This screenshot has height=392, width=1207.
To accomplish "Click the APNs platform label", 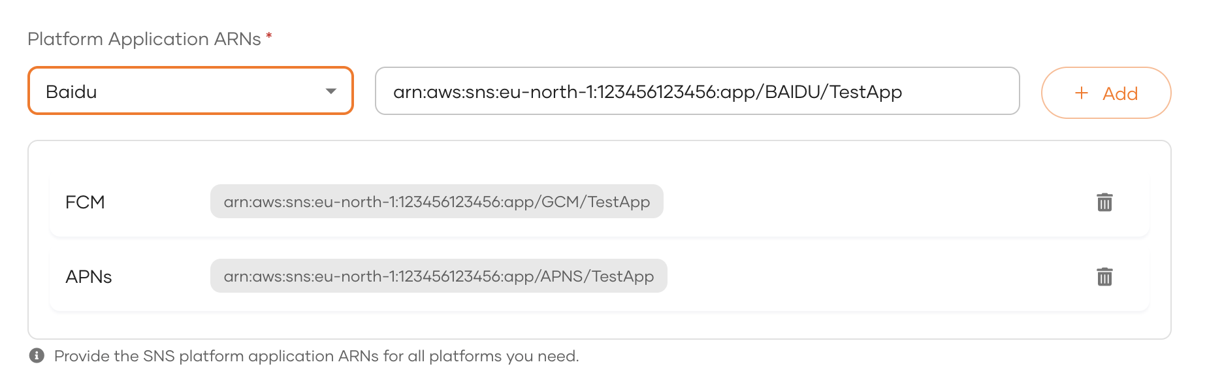I will [89, 277].
